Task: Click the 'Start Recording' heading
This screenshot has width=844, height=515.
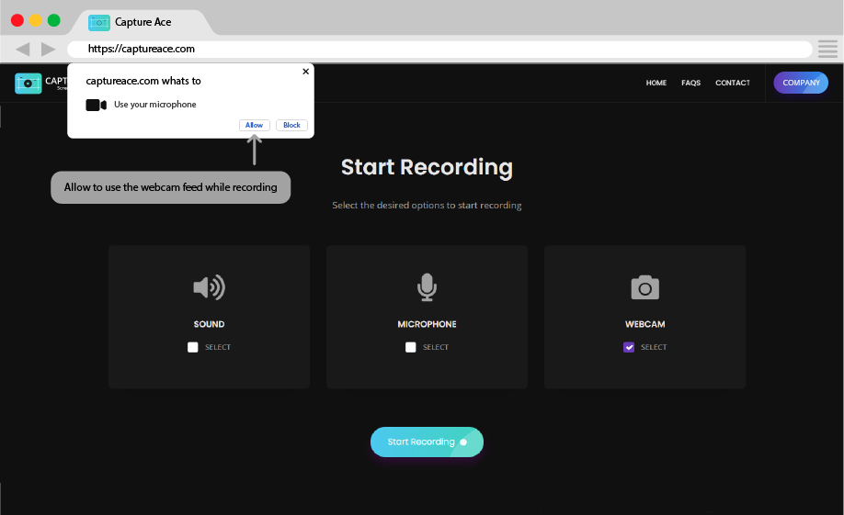Action: pos(427,167)
